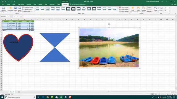Click the rotation handle above the picture
The height and width of the screenshot is (99, 177).
pyautogui.click(x=109, y=24)
